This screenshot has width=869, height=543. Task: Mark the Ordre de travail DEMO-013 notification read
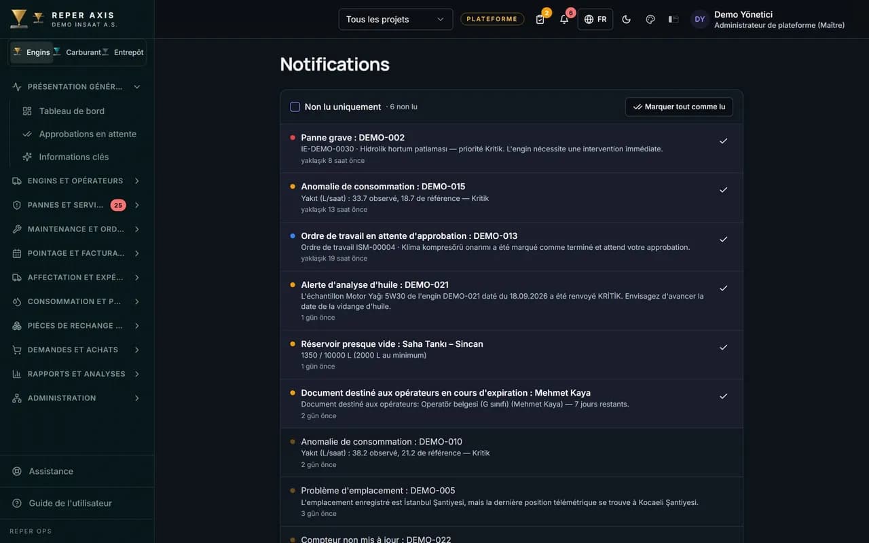click(723, 239)
